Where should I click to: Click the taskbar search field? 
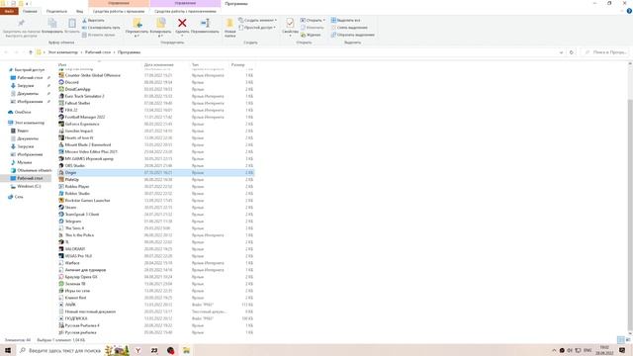[x=60, y=350]
